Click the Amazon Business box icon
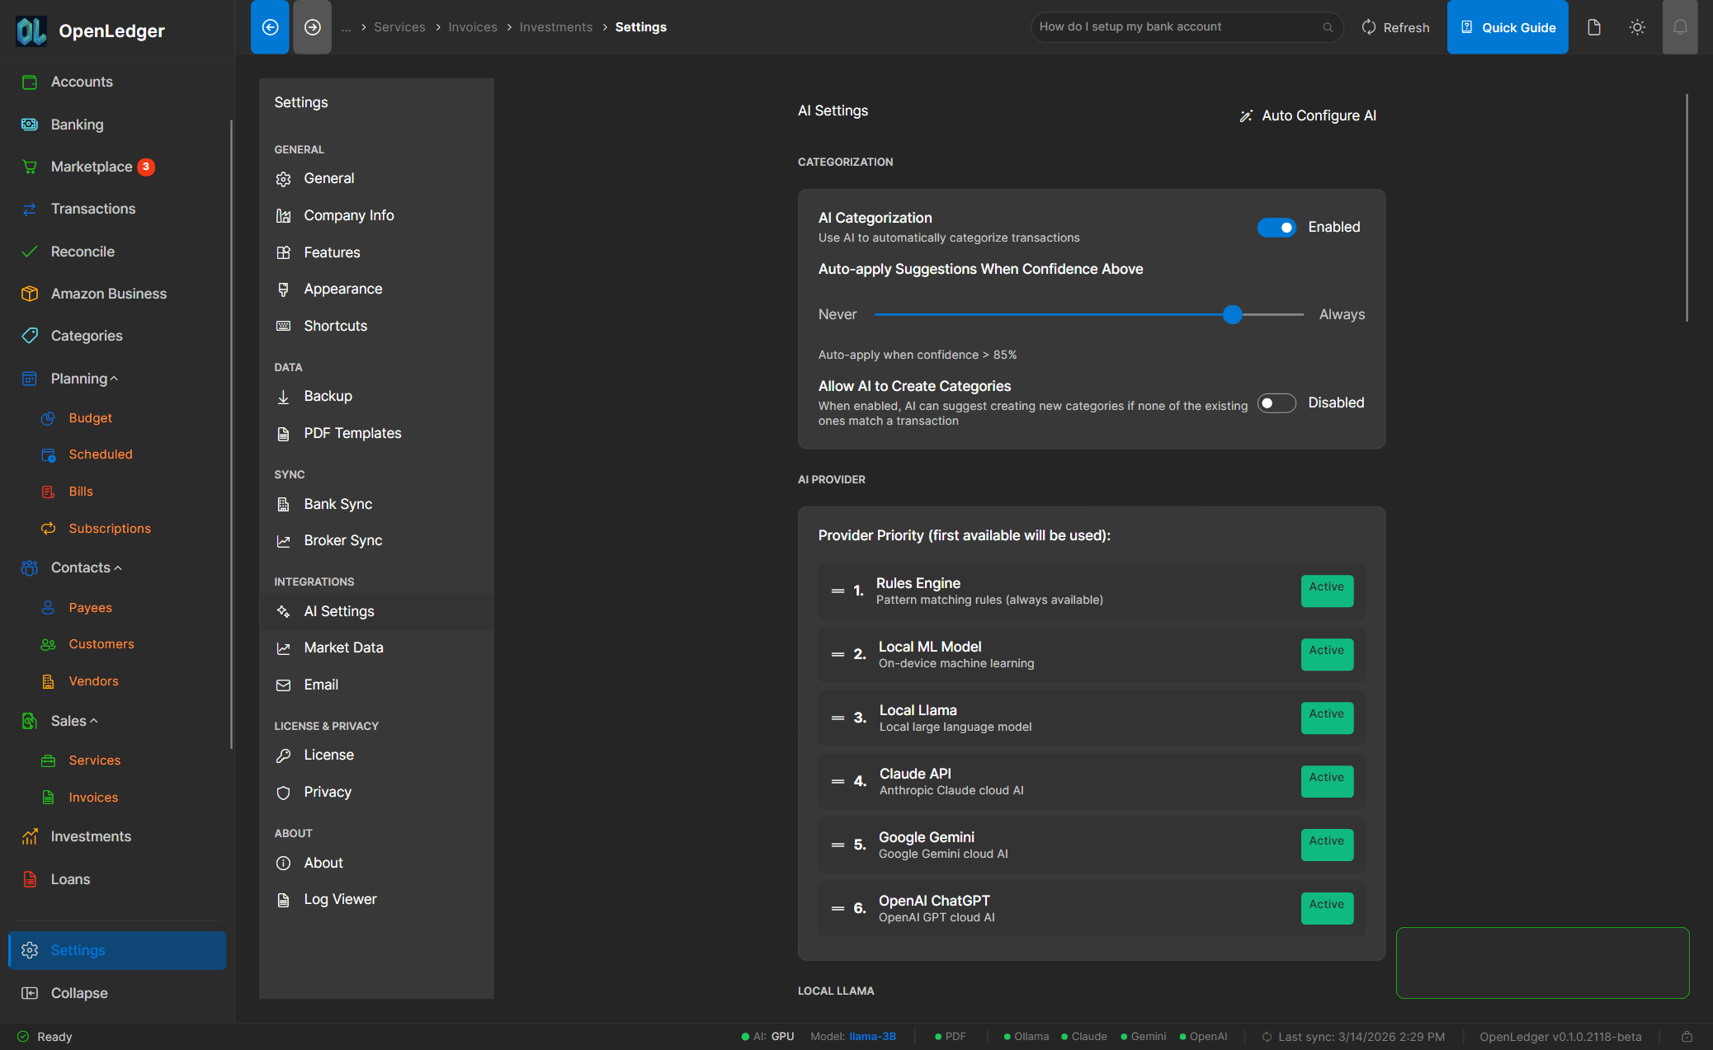The width and height of the screenshot is (1713, 1050). coord(30,294)
